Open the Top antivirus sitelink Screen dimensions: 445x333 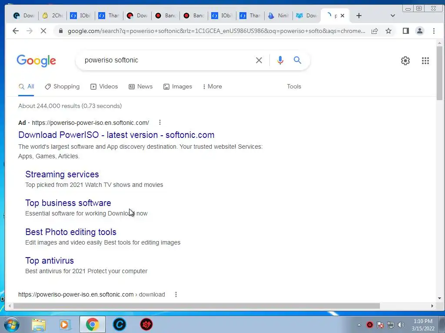[x=50, y=261]
